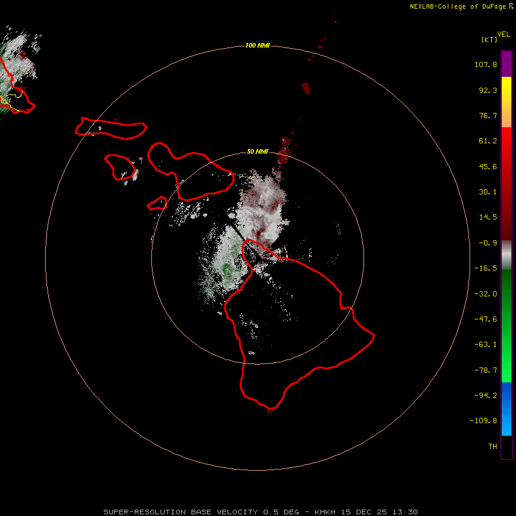
Task: Select the 14.5 scale value
Action: pyautogui.click(x=488, y=217)
